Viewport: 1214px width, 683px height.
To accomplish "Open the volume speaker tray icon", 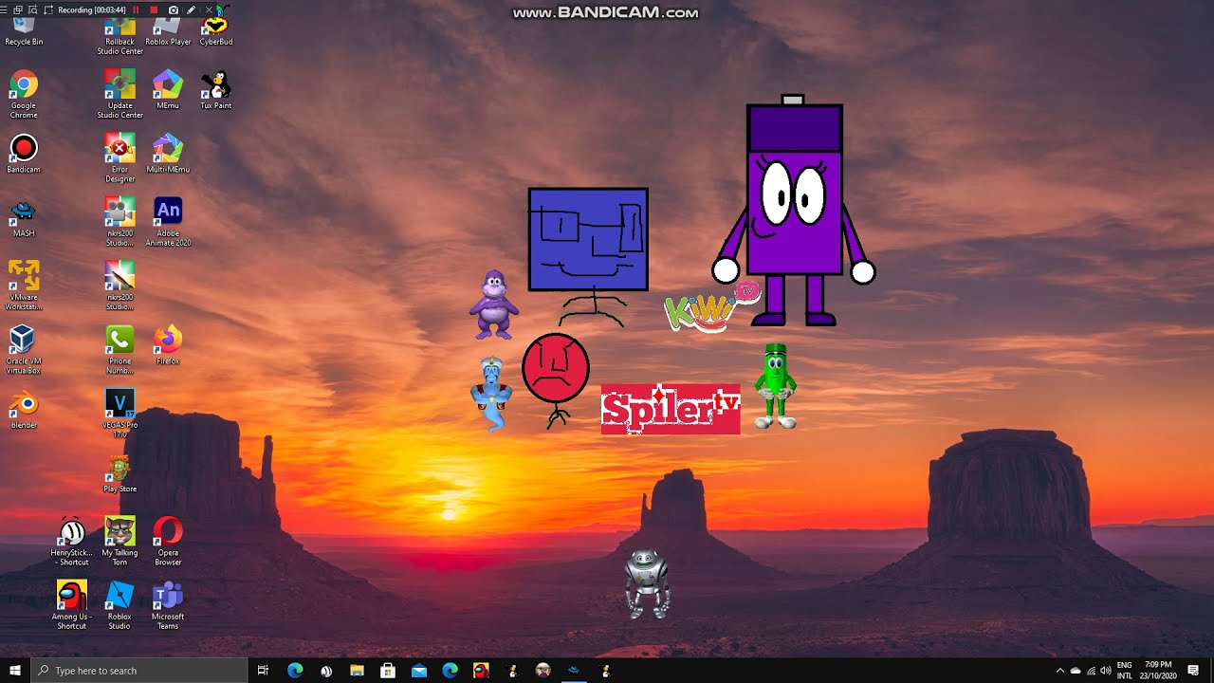I will [x=1106, y=671].
